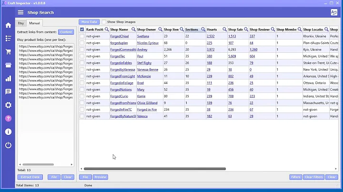Open shop owner Olivia Gilliland link

coord(147,103)
